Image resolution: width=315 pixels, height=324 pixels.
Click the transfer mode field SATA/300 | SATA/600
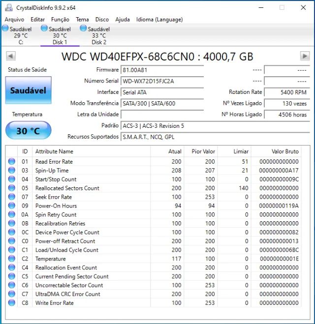tap(162, 103)
